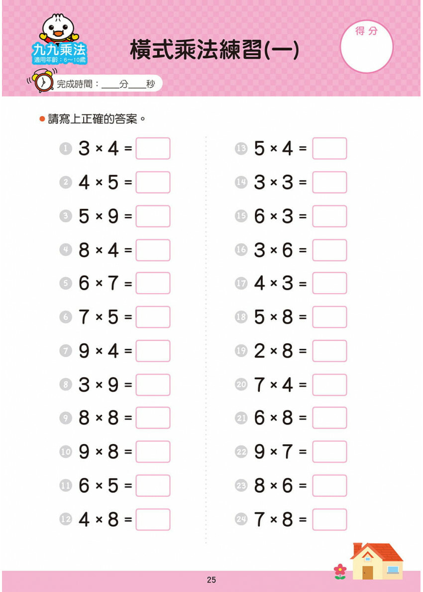Click the red flower beside the house
Image resolution: width=423 pixels, height=592 pixels.
tap(340, 571)
